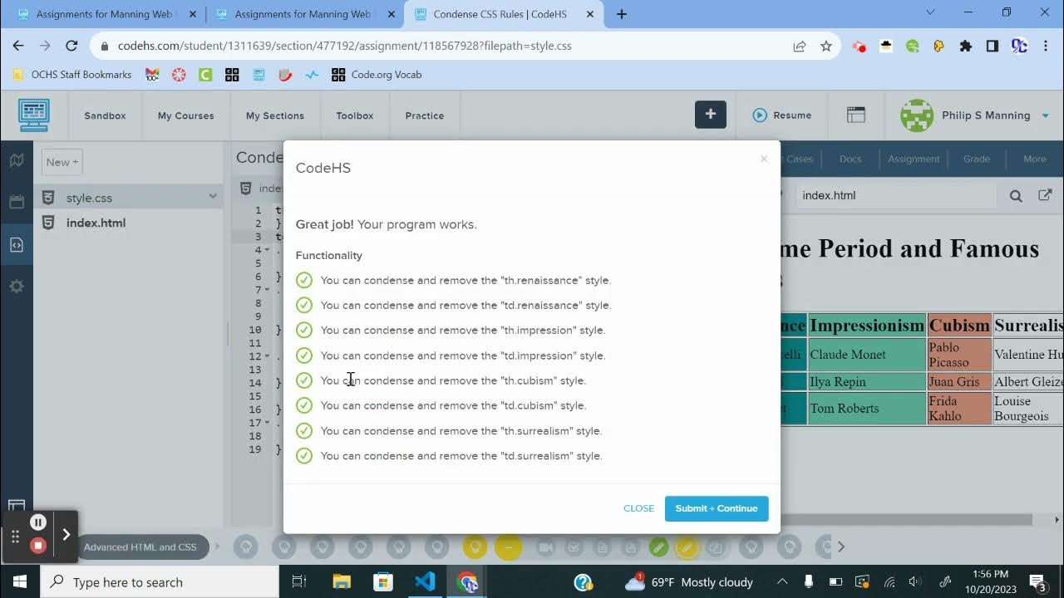Viewport: 1064px width, 598px height.
Task: Click CLOSE link in dialog
Action: [x=638, y=508]
